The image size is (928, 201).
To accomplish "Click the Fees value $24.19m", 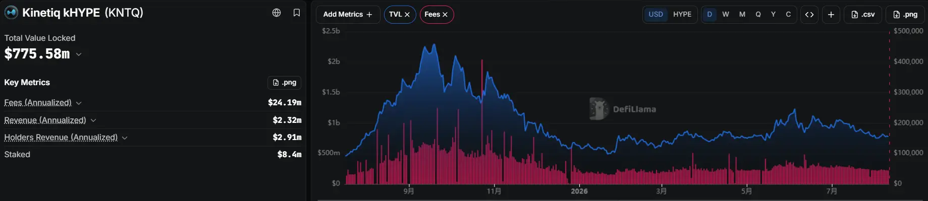I will [285, 103].
